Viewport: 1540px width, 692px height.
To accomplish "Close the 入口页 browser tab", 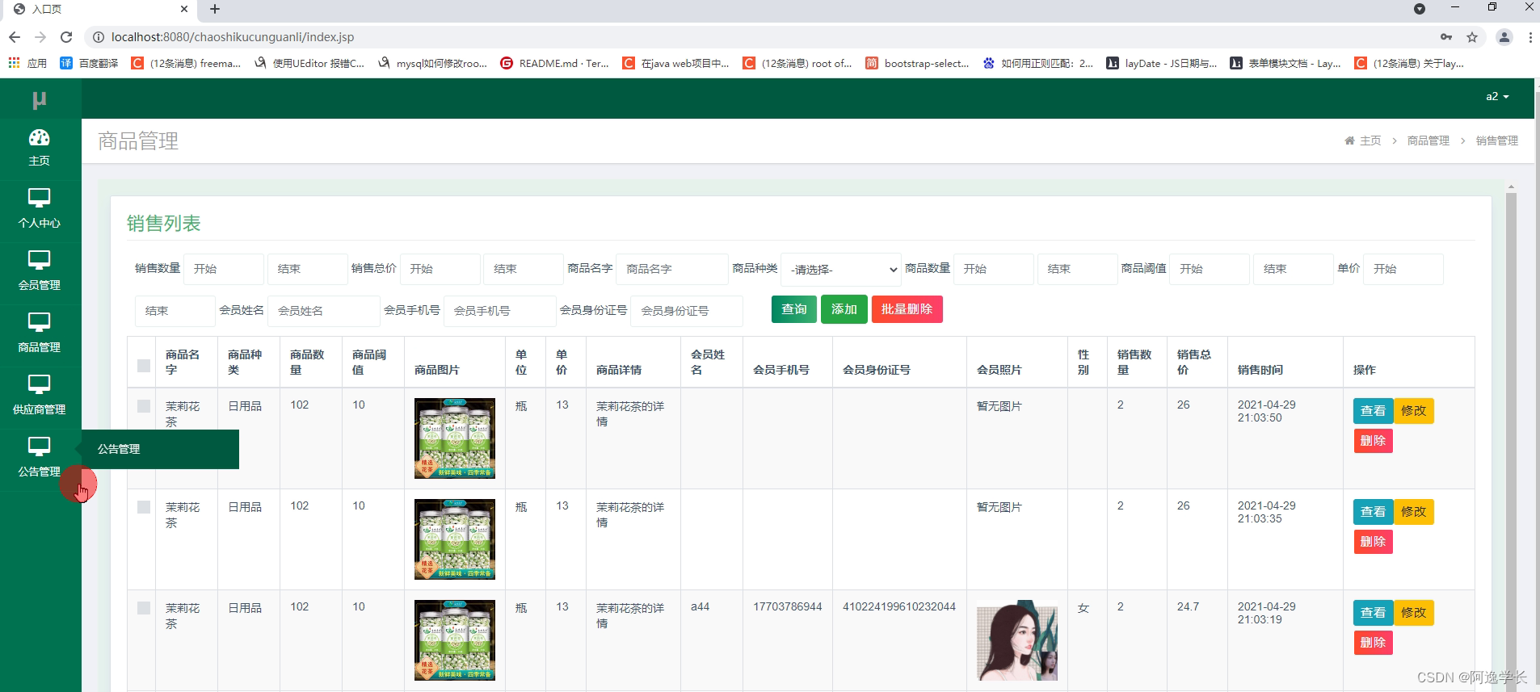I will [x=184, y=9].
